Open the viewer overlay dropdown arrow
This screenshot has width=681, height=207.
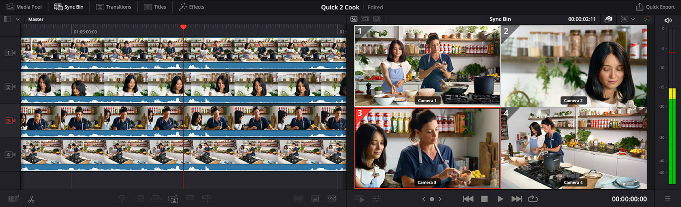point(633,19)
